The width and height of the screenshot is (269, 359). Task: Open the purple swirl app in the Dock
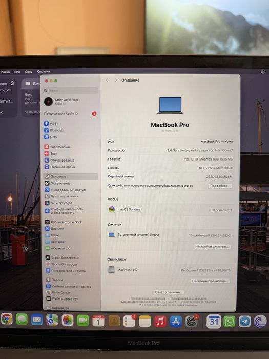click(260, 321)
